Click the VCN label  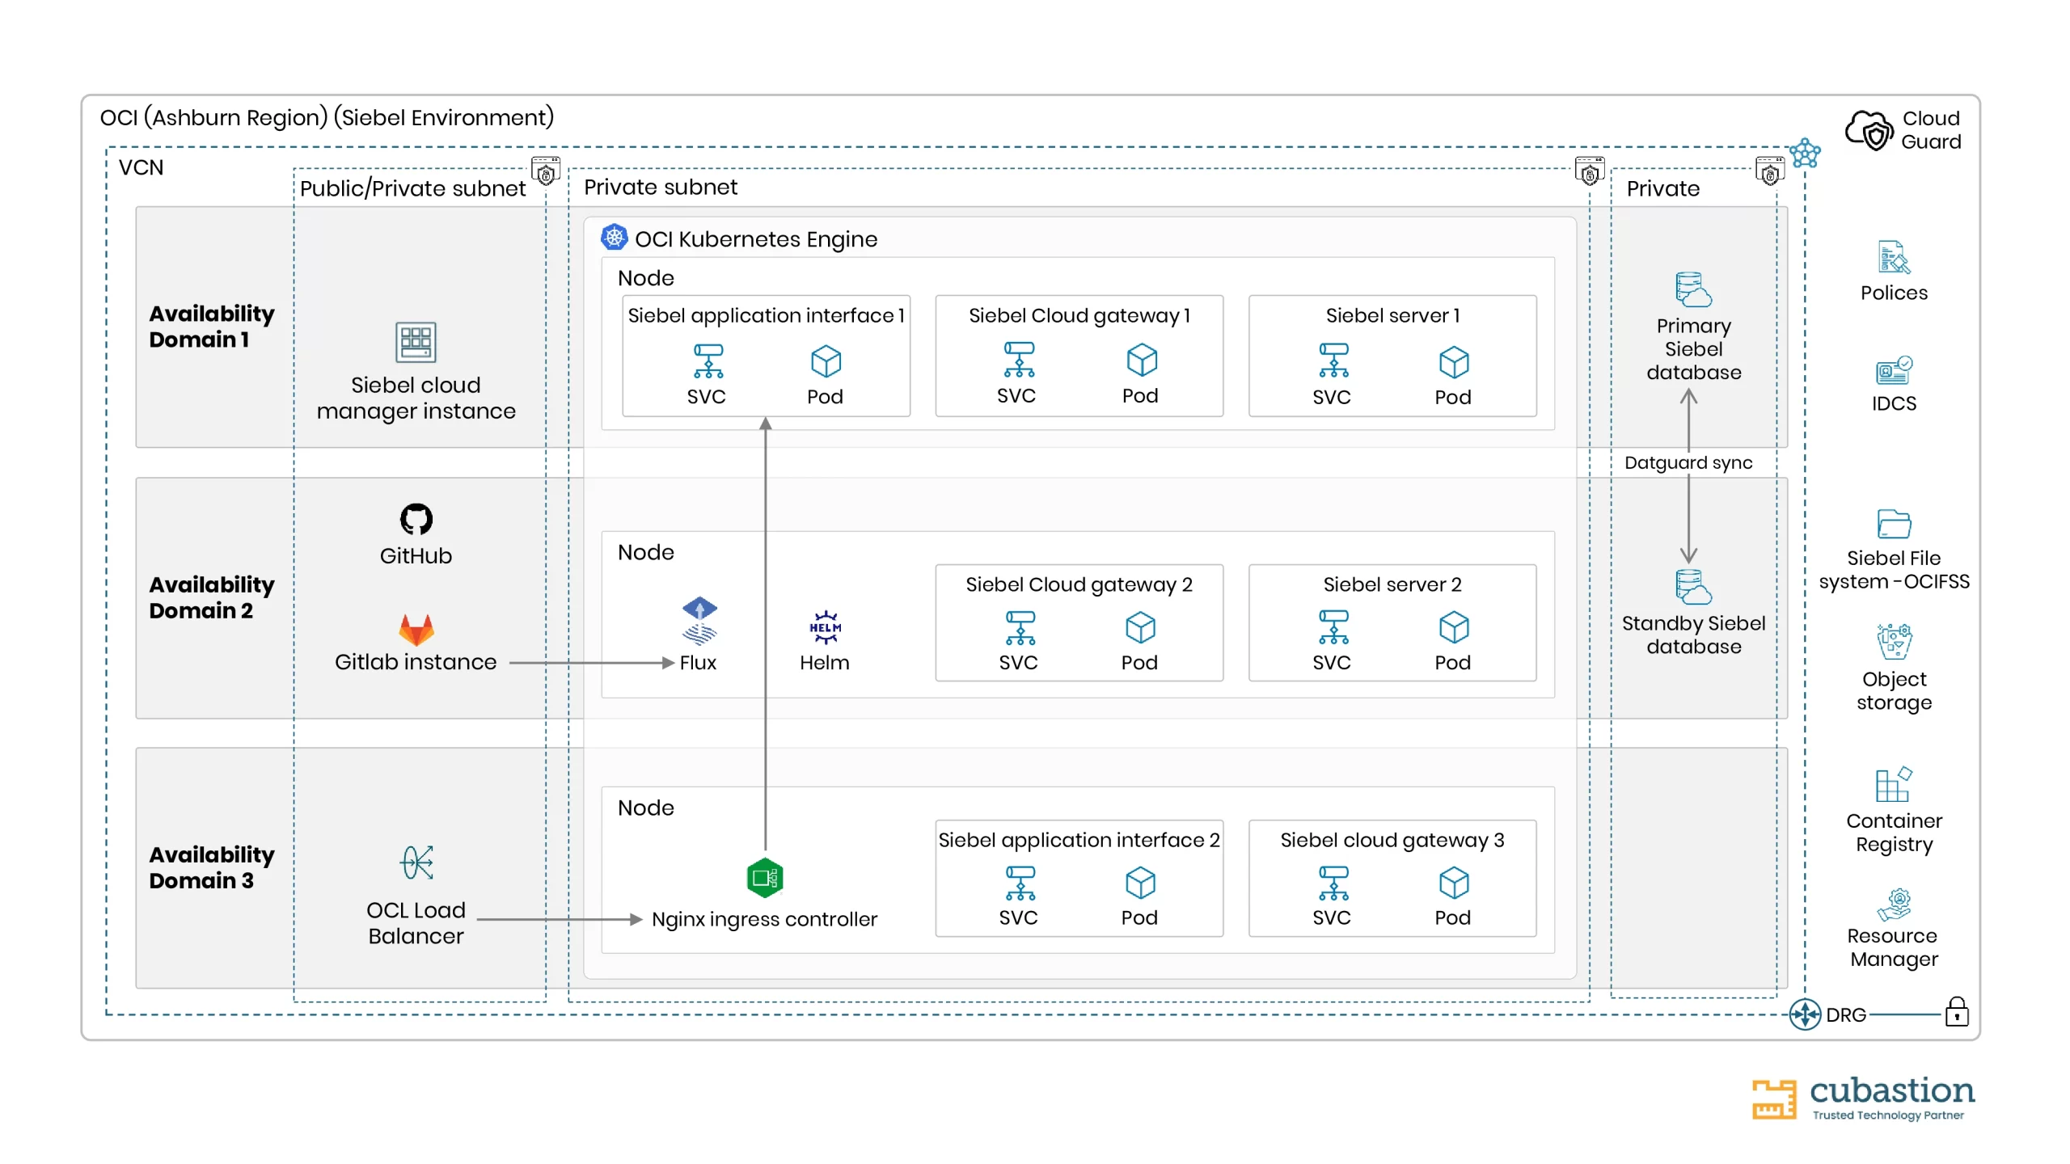[141, 167]
